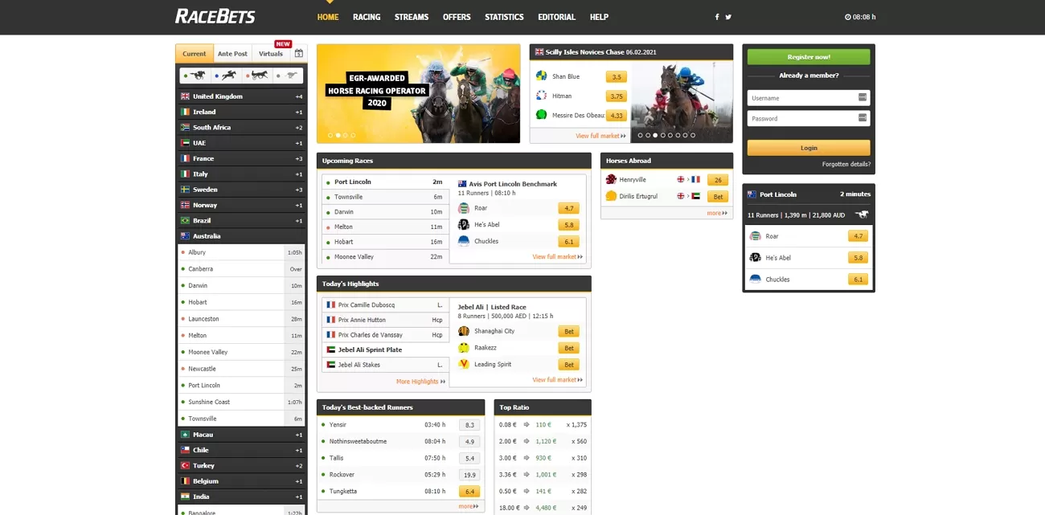The width and height of the screenshot is (1045, 515).
Task: Switch to the Ante Post tab
Action: 232,54
